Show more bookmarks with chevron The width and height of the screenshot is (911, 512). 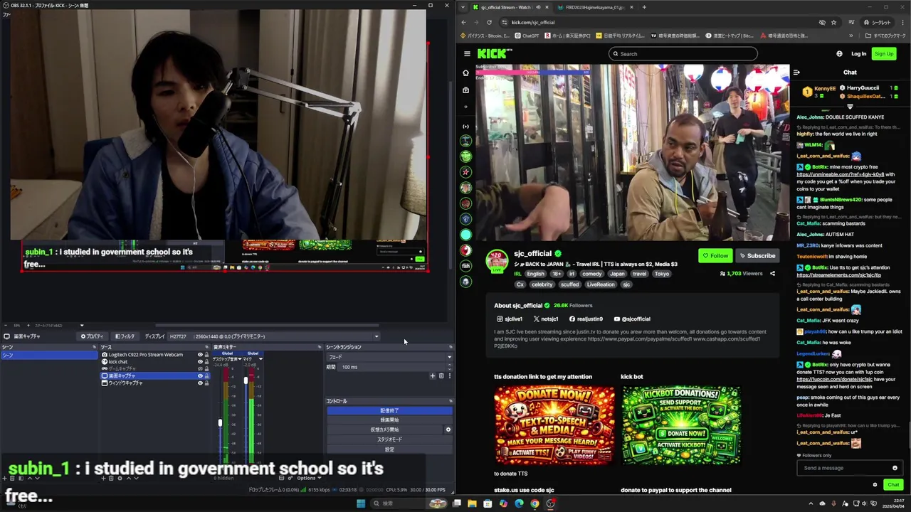pos(851,36)
